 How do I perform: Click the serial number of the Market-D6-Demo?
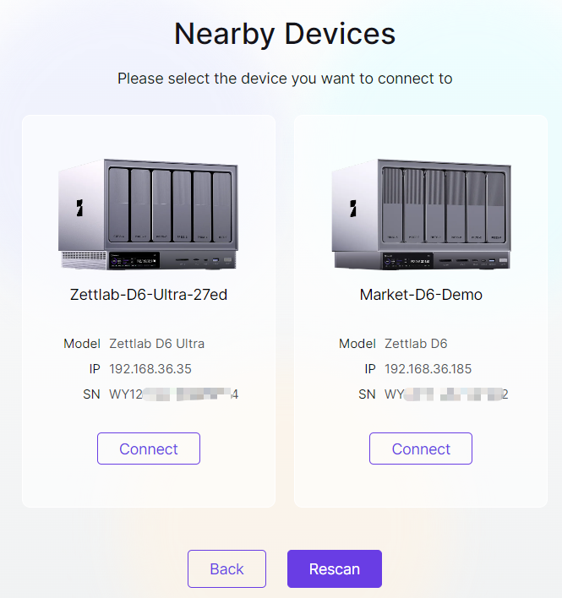pos(446,394)
